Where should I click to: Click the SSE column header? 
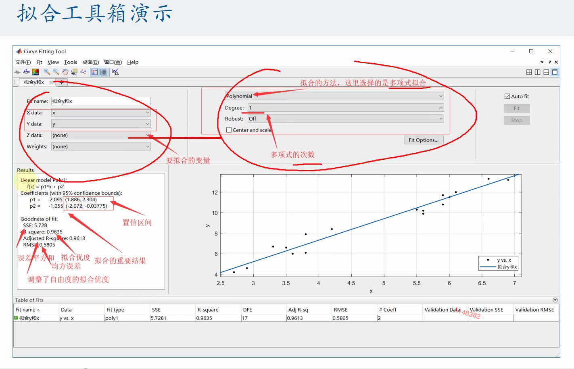pos(173,310)
